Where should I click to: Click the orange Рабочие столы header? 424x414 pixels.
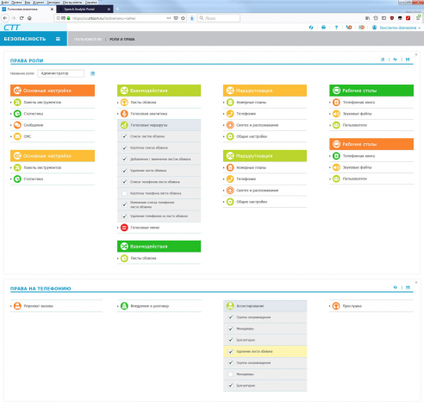point(371,144)
